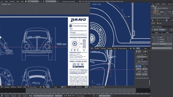Add a new screen layout with plus

pyautogui.click(x=39, y=1)
